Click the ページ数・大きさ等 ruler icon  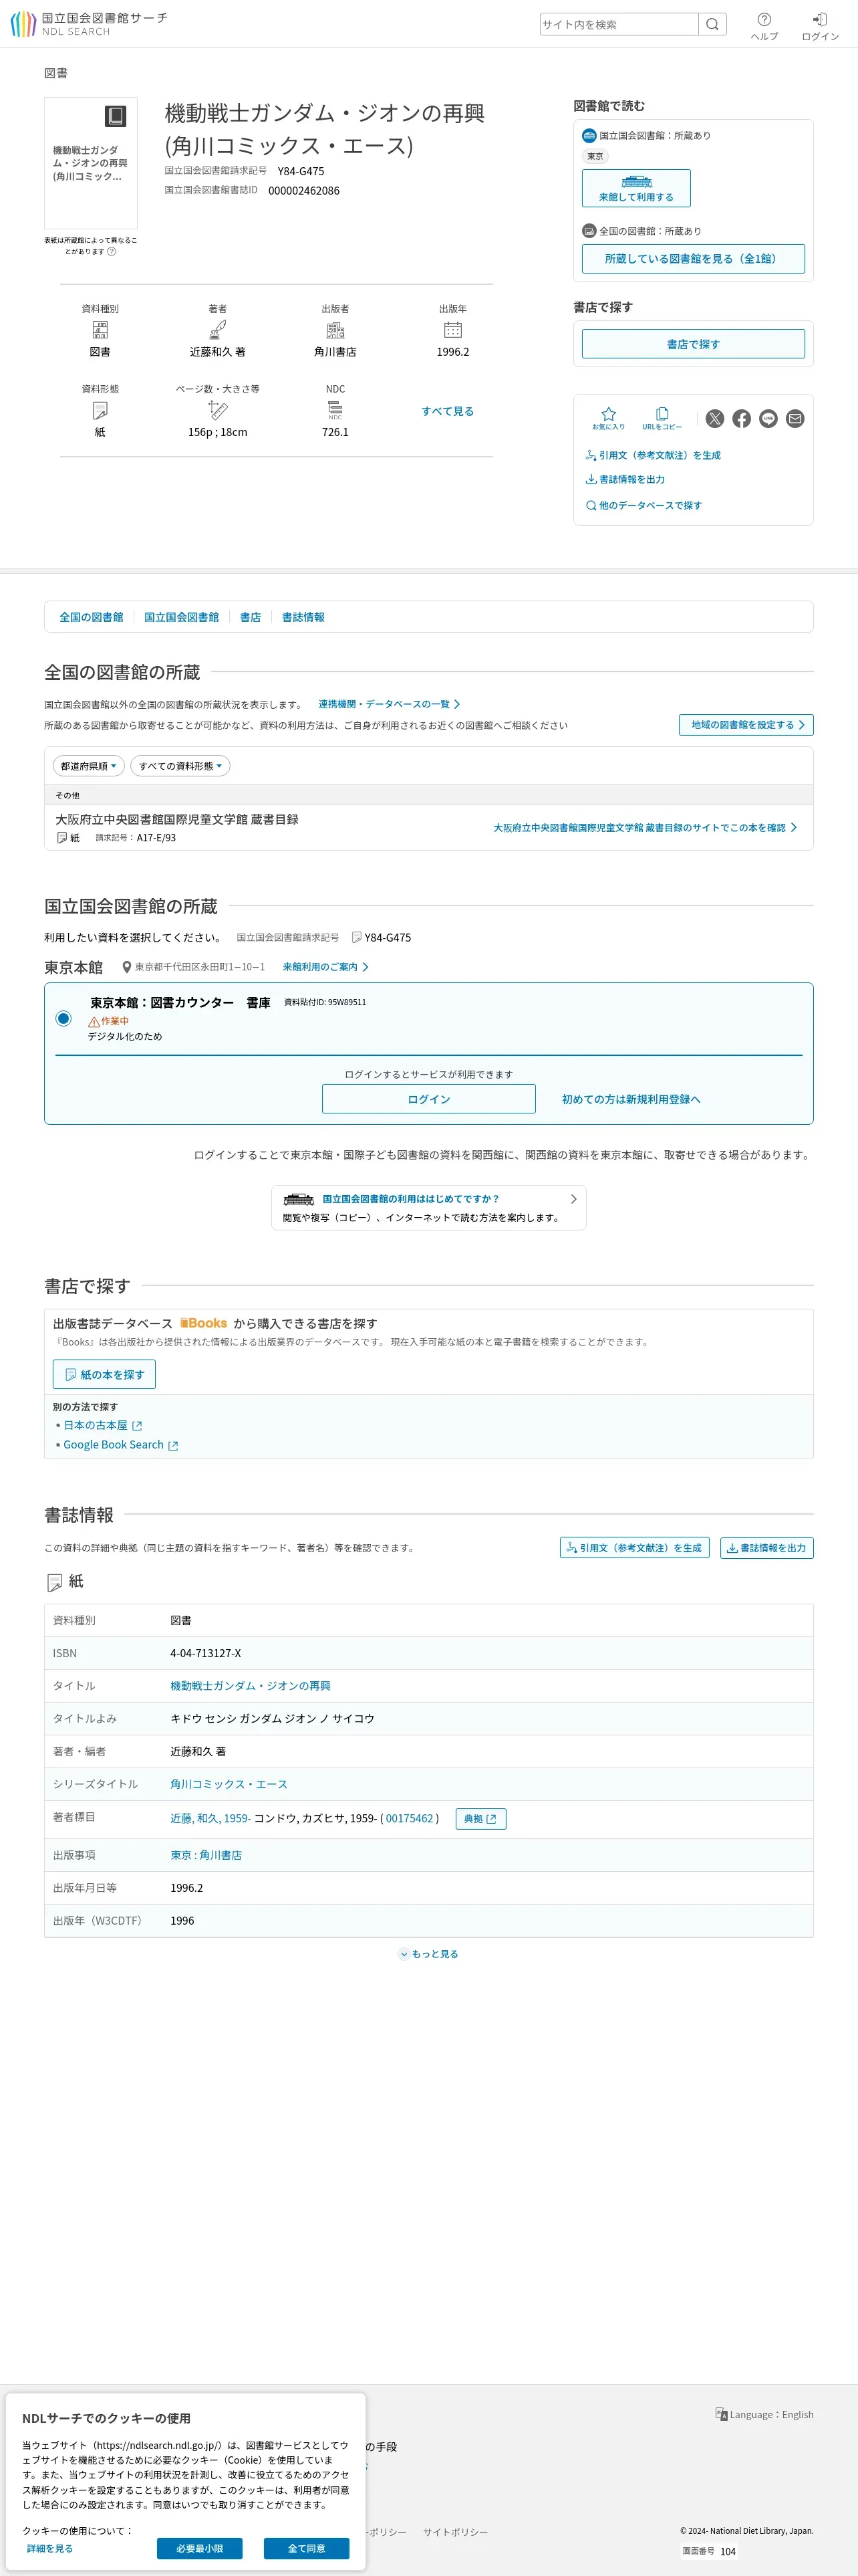tap(218, 410)
